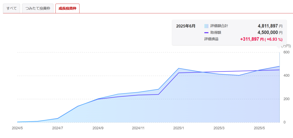The width and height of the screenshot is (293, 138).
Task: Click the 2024/11 x-axis label
Action: pyautogui.click(x=138, y=128)
